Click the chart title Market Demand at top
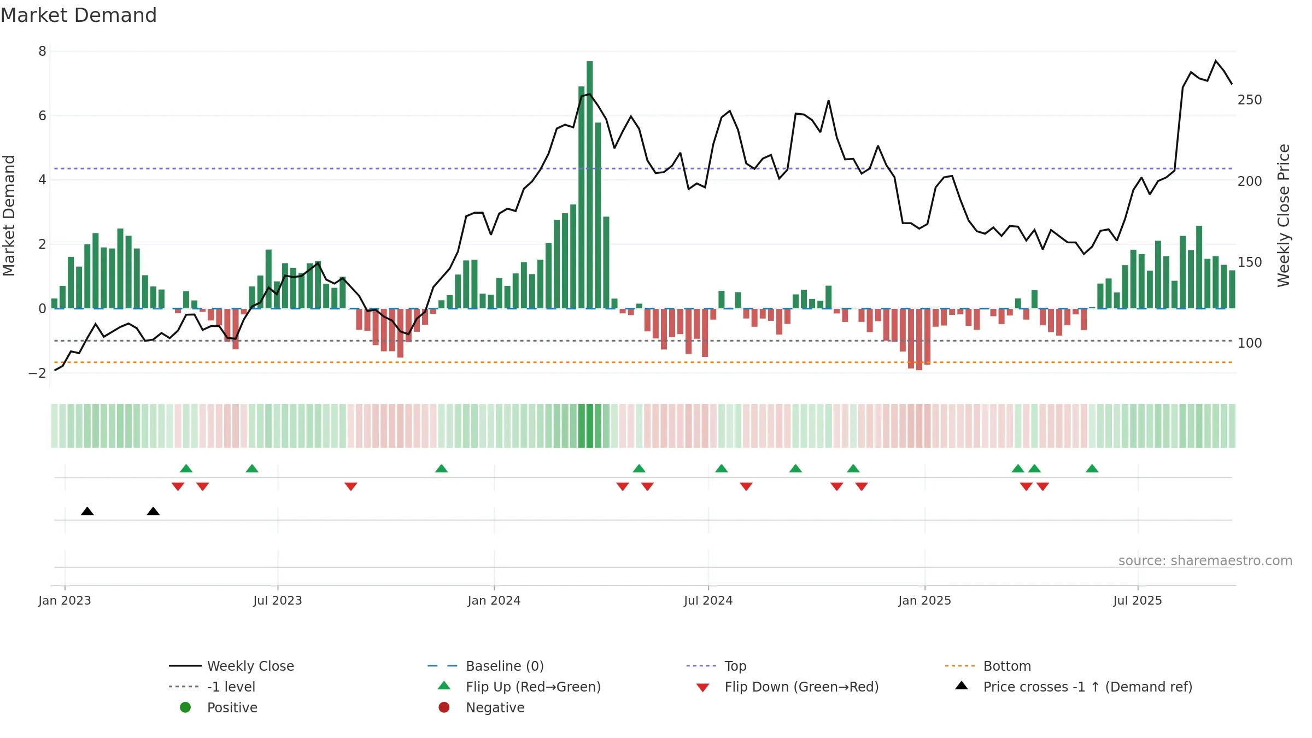The image size is (1312, 738). point(79,15)
